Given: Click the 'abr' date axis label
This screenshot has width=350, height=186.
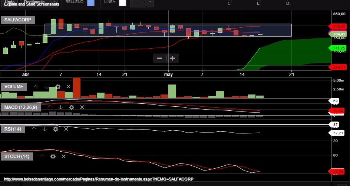Looking at the screenshot, I should pos(26,75).
